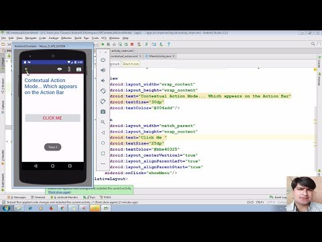Click the search magnifier in Android Studio

coord(313,44)
